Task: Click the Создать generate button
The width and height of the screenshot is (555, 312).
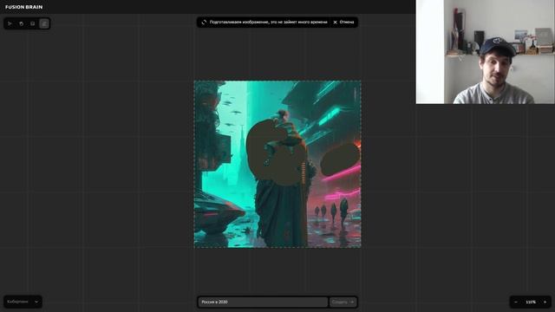Action: click(x=343, y=302)
